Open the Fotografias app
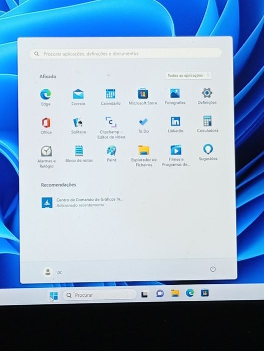Image resolution: width=264 pixels, height=351 pixels. (x=175, y=96)
